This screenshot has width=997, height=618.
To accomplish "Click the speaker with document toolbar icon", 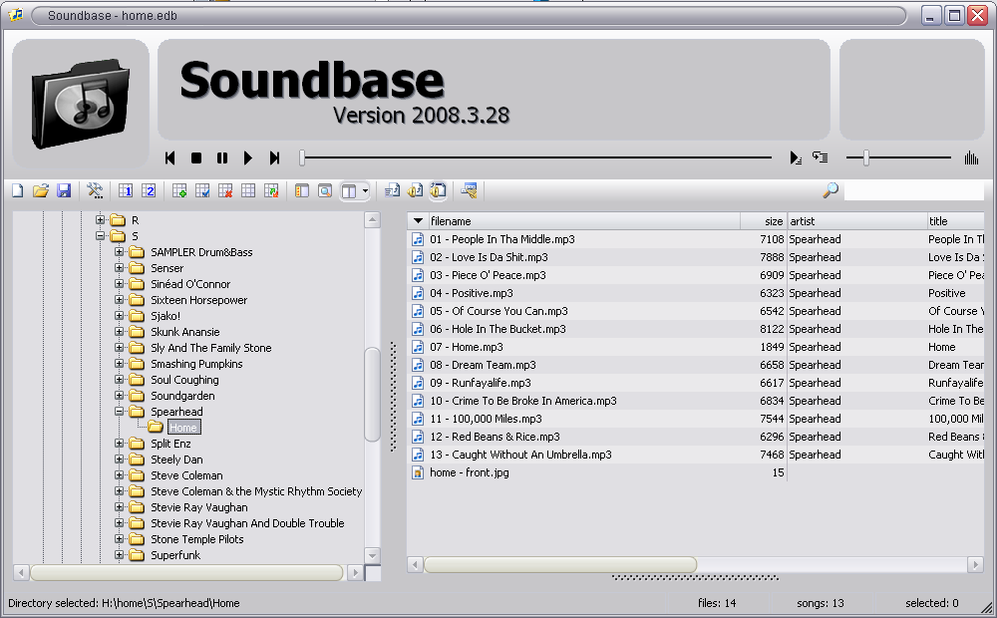I will point(415,190).
